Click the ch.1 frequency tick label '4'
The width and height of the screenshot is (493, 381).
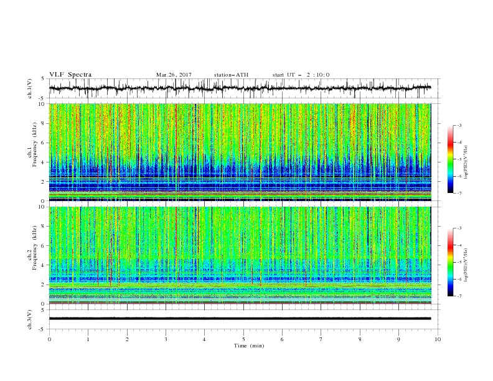point(44,162)
